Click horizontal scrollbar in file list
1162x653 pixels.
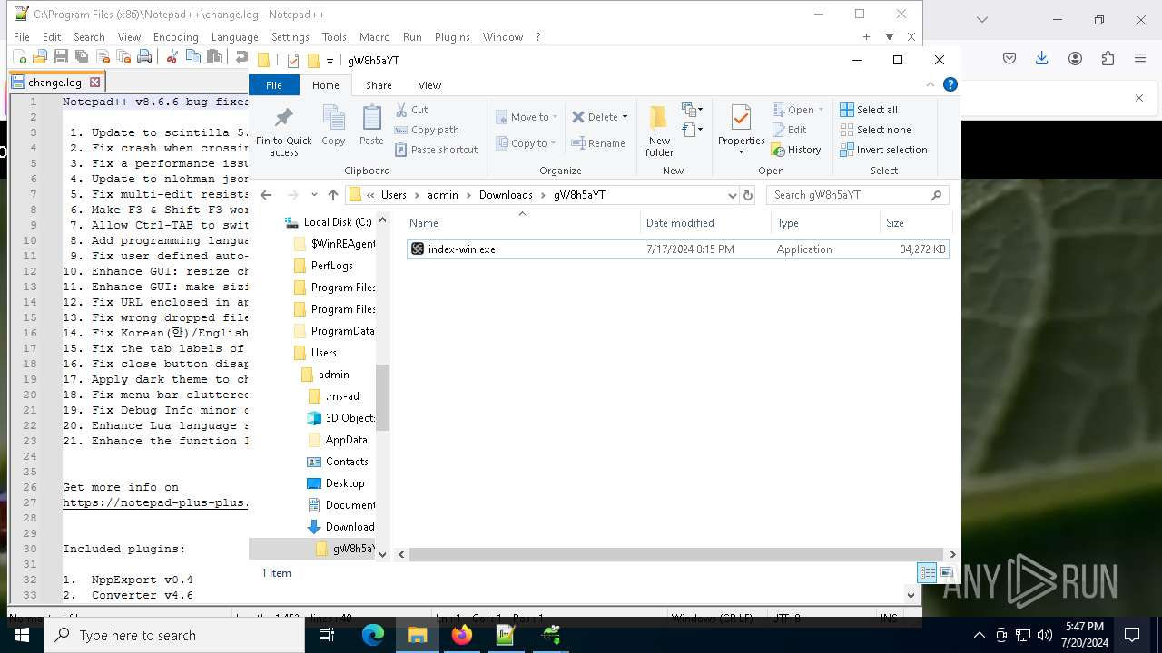(675, 554)
